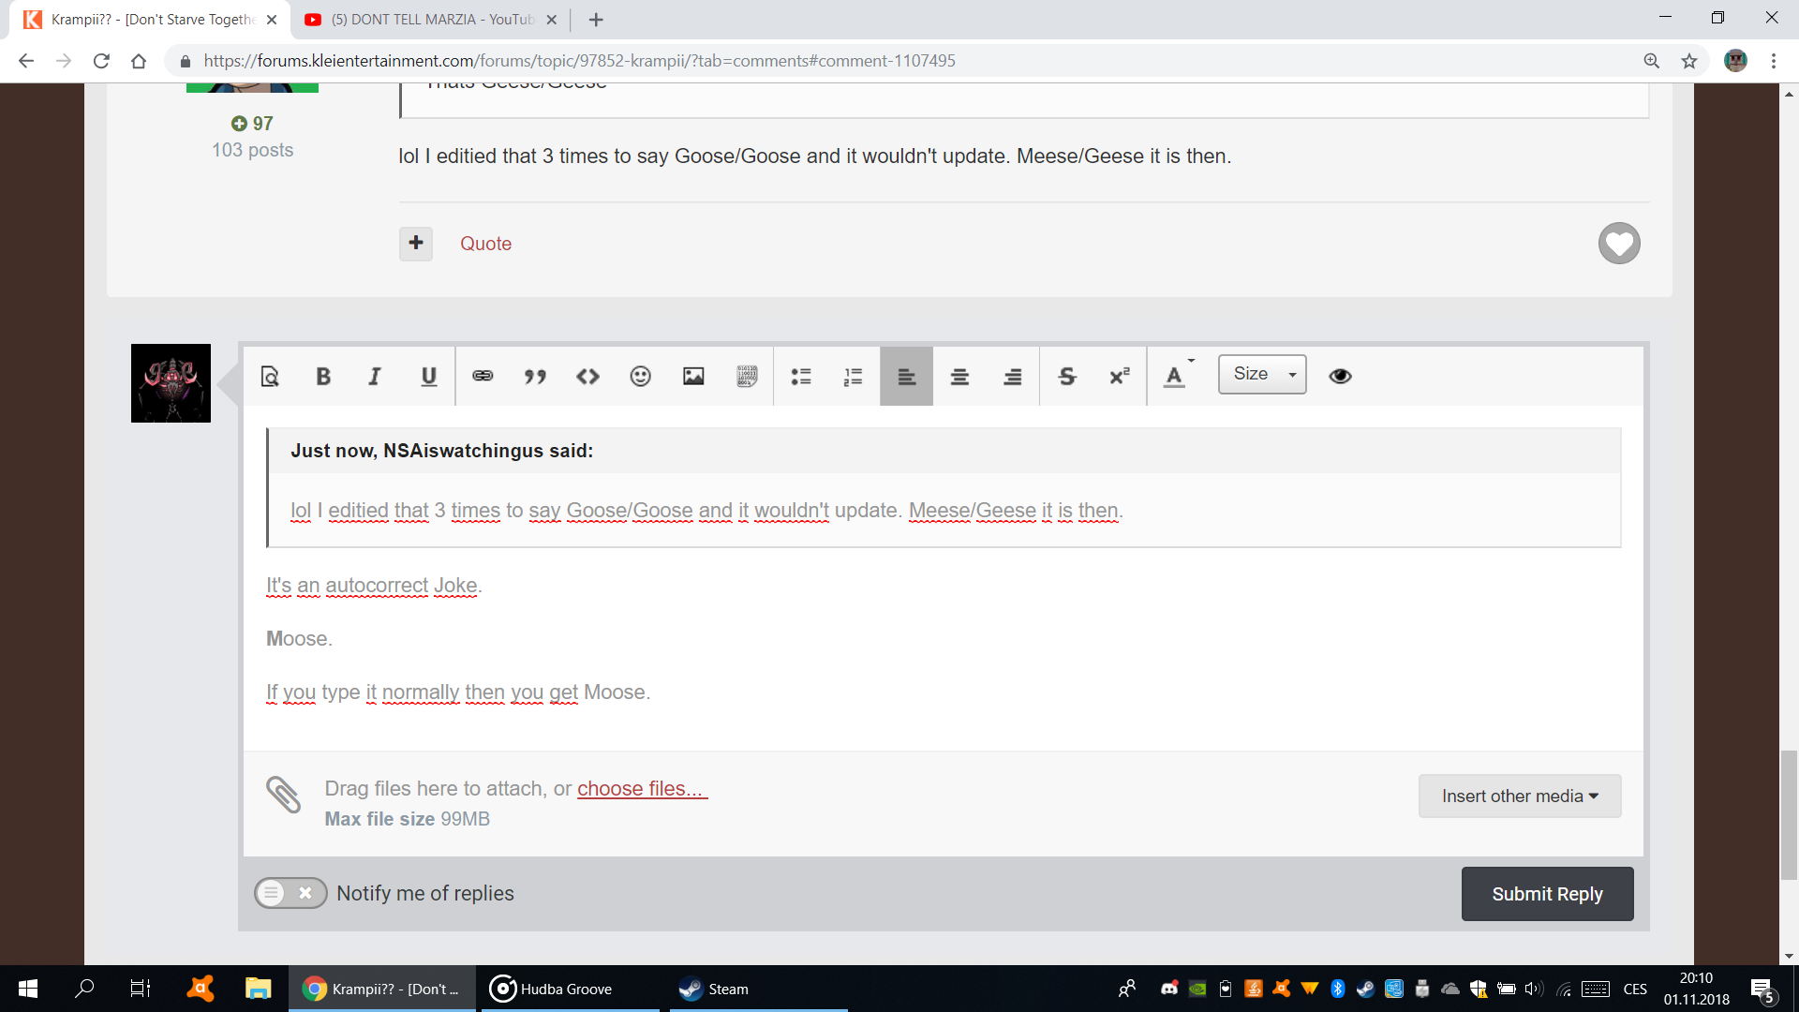Toggle bold formatting in the editor
The image size is (1799, 1012).
point(323,376)
